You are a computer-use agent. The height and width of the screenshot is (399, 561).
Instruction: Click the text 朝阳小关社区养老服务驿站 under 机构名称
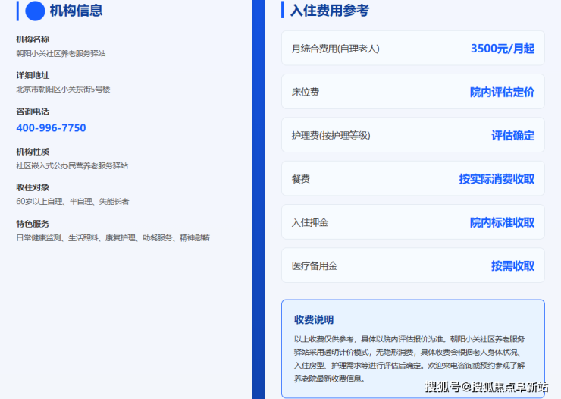coord(61,53)
